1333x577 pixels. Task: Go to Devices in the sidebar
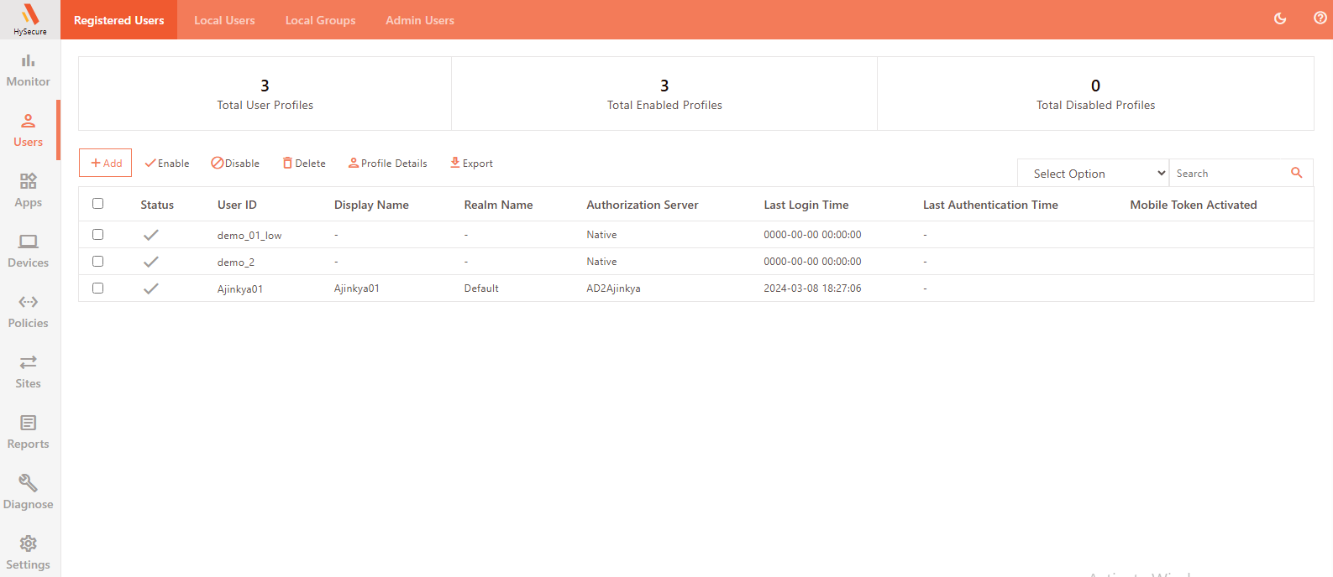29,251
